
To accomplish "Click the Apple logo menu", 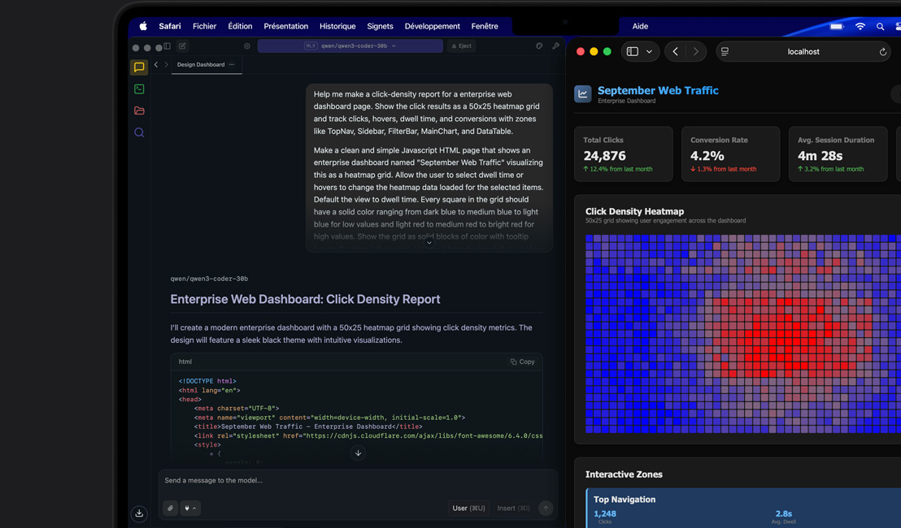I will (143, 26).
